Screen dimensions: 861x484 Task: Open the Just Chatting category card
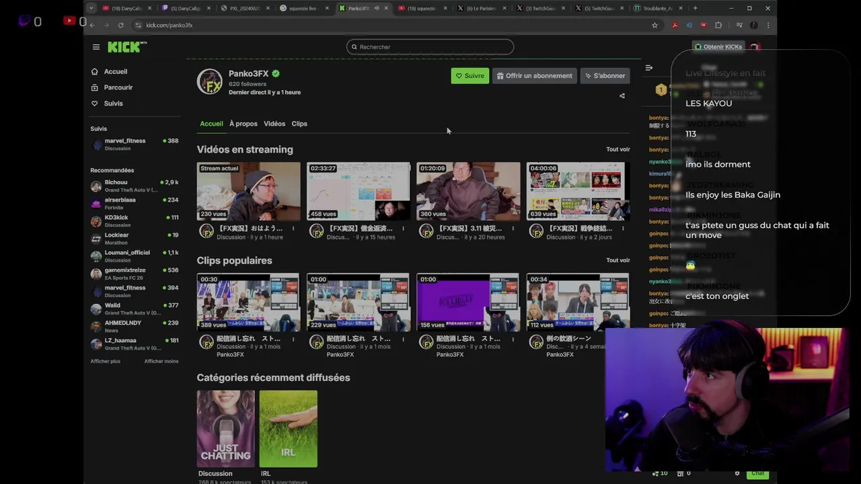tap(225, 429)
